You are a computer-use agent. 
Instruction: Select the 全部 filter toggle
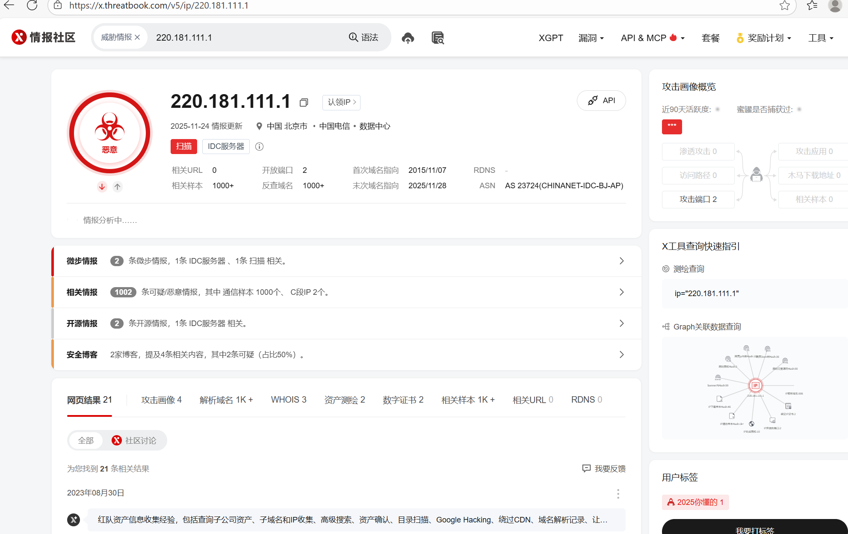[x=86, y=440]
